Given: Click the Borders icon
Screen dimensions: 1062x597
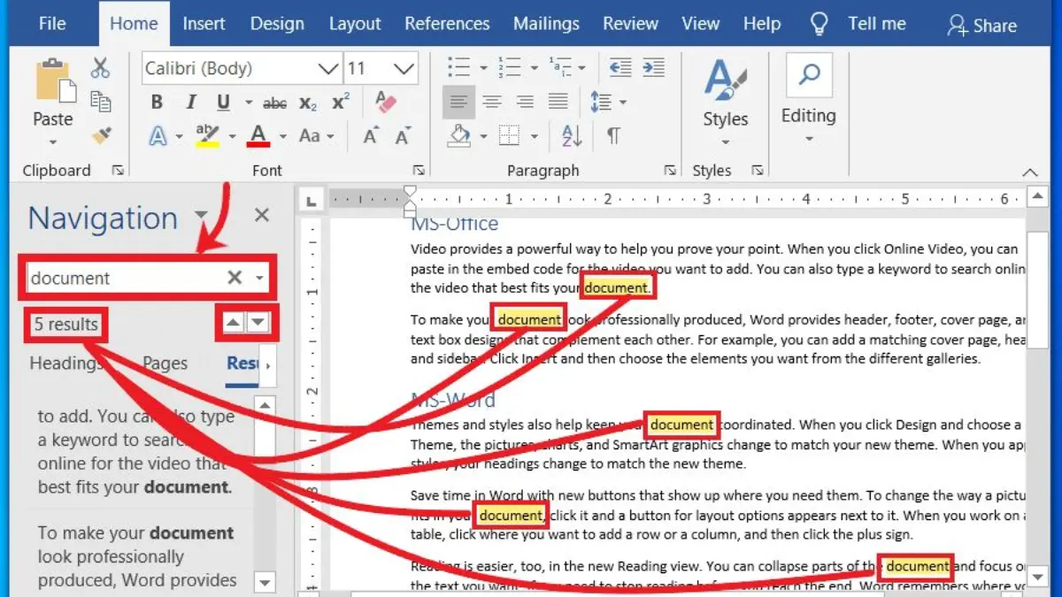Looking at the screenshot, I should click(x=509, y=136).
